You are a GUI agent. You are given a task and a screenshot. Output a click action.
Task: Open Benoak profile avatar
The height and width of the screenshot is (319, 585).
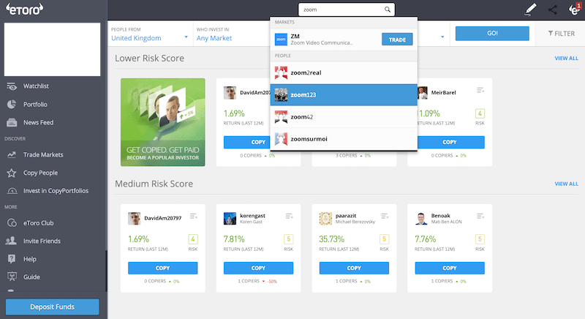tap(421, 218)
